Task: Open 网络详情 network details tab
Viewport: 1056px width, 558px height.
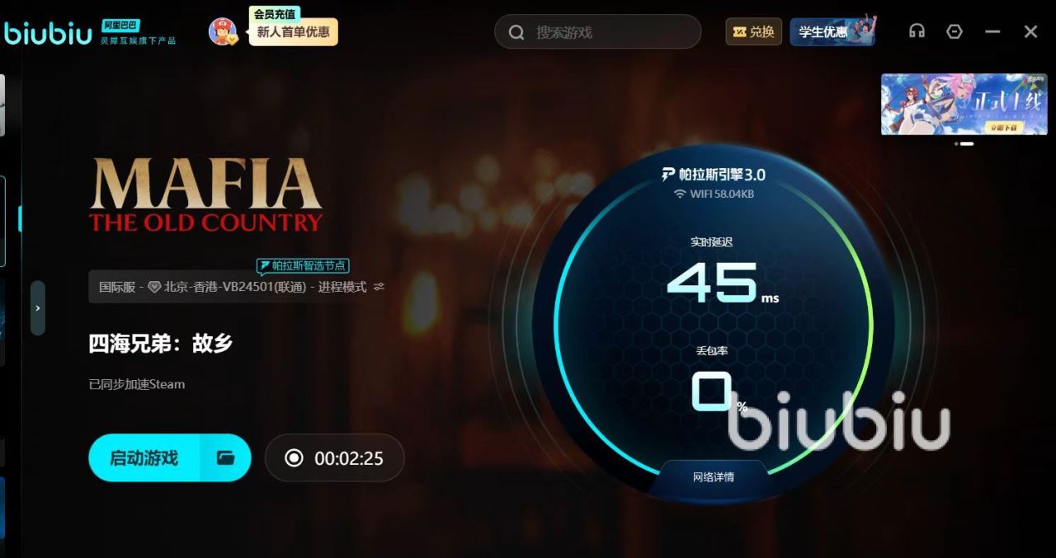Action: point(713,476)
